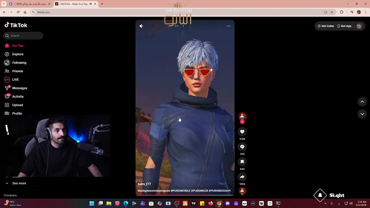Open the #PUBGM2026H1 hashtag
This screenshot has height=208, width=370.
pyautogui.click(x=220, y=191)
